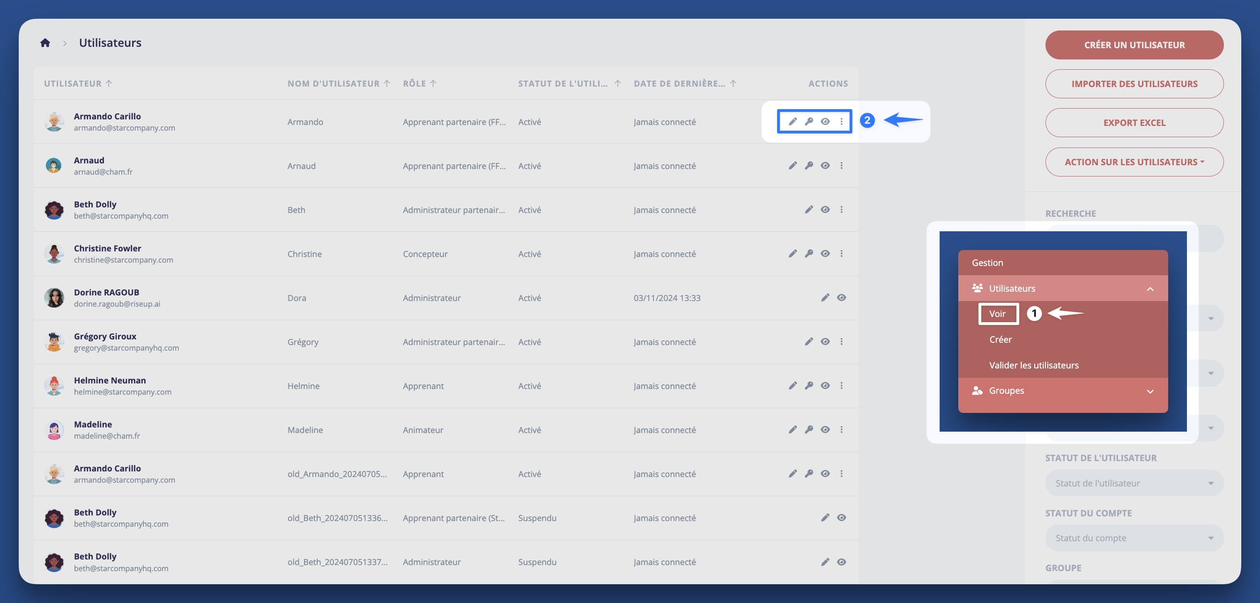Open kebab menu for username Beth row

[x=841, y=210]
